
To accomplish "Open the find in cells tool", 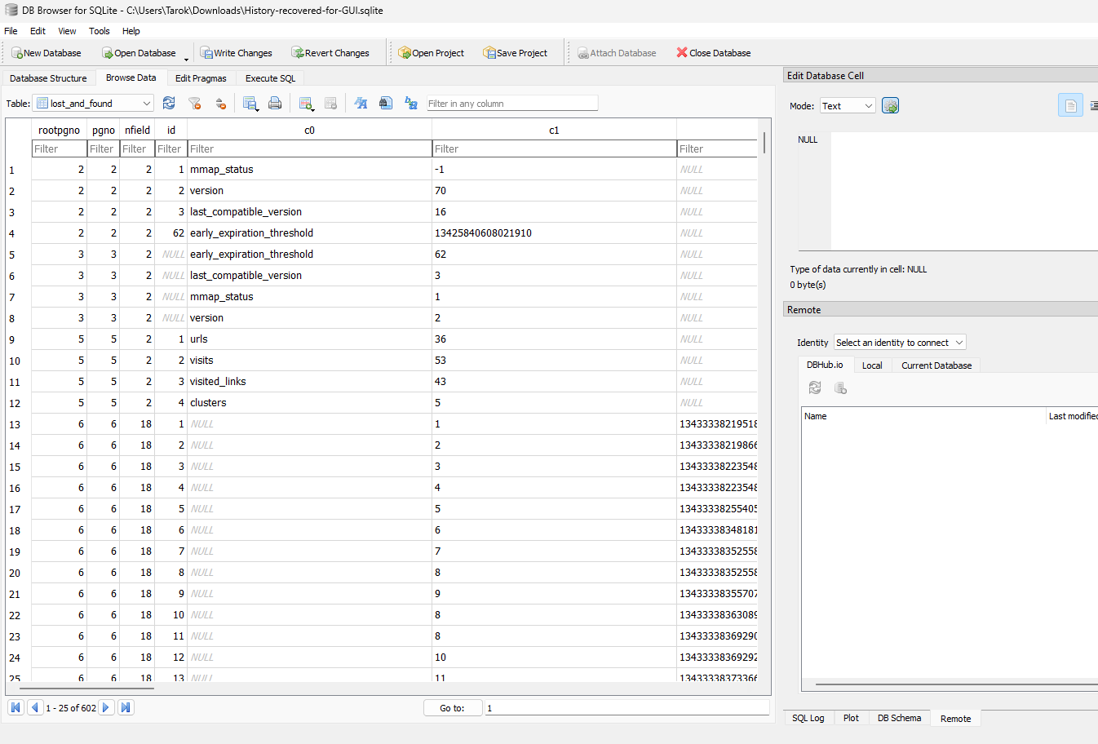I will tap(386, 104).
